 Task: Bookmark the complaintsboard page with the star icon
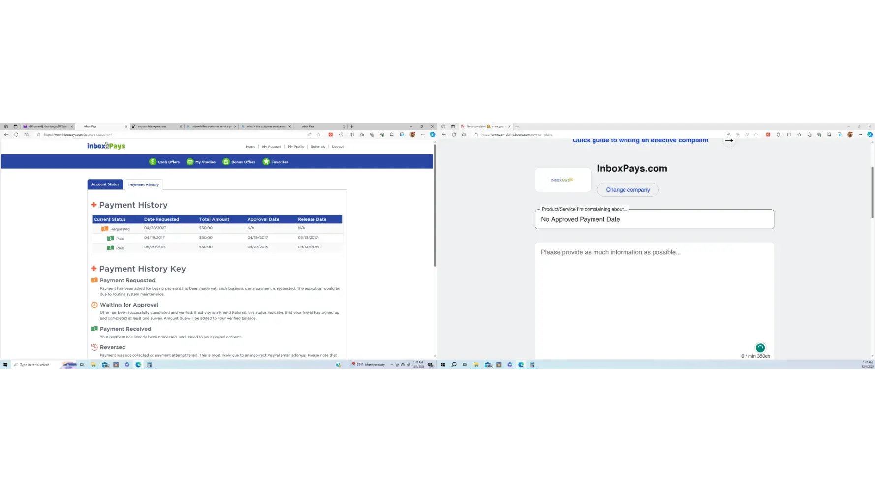(x=756, y=134)
